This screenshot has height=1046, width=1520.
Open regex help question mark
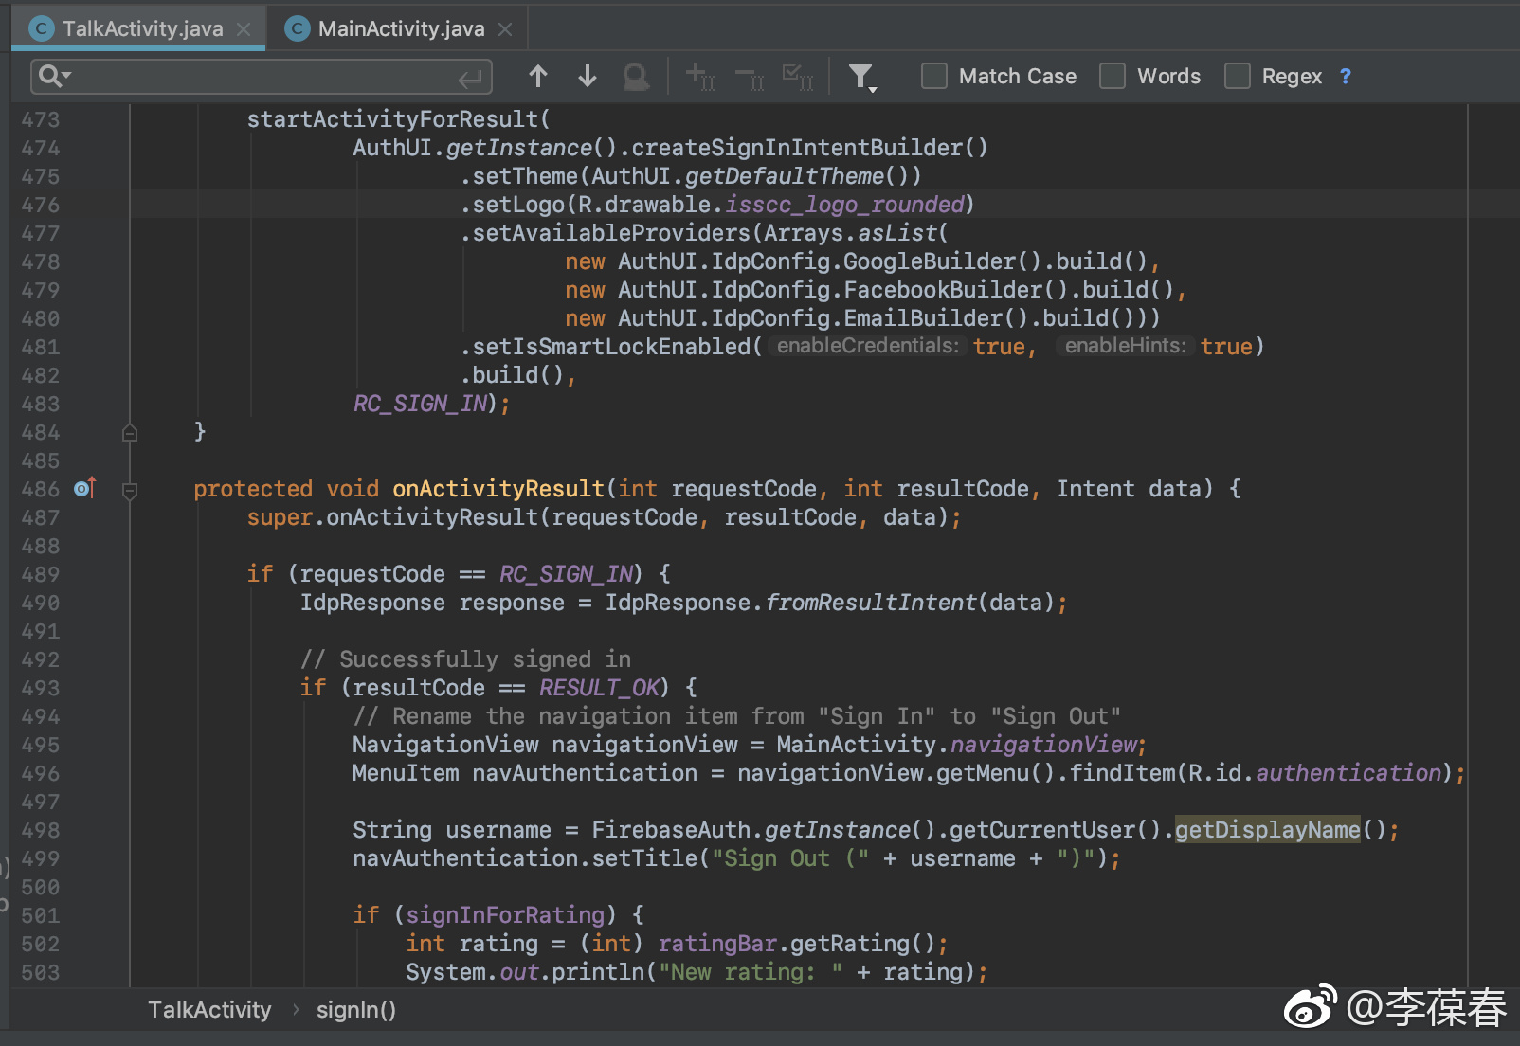tap(1345, 77)
